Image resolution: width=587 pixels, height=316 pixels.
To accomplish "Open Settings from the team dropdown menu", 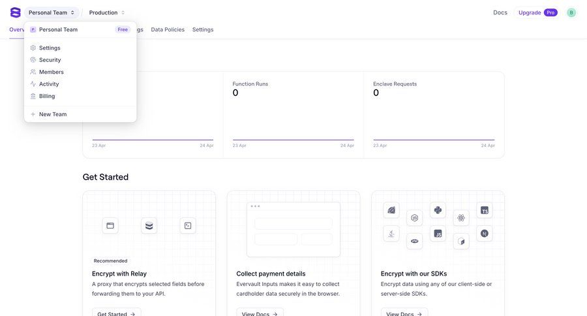I will point(80,48).
